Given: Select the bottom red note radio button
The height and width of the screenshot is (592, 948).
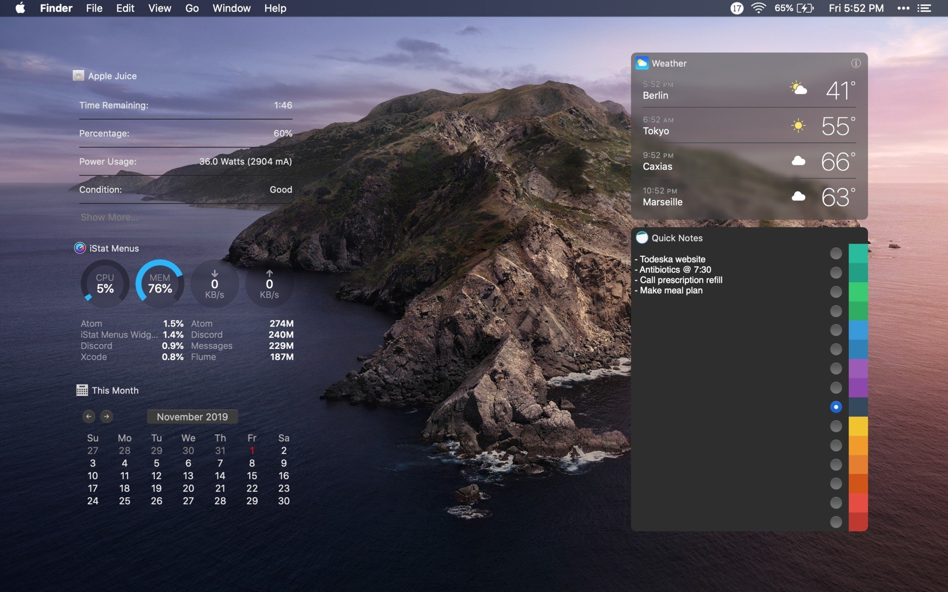Looking at the screenshot, I should point(836,522).
